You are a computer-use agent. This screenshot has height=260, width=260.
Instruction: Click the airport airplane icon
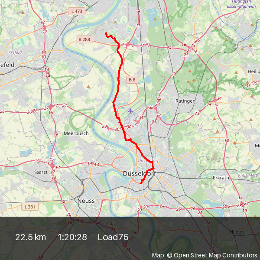tap(130, 111)
